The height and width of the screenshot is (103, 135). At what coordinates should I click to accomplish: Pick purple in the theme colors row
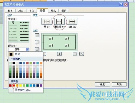tap(34, 63)
